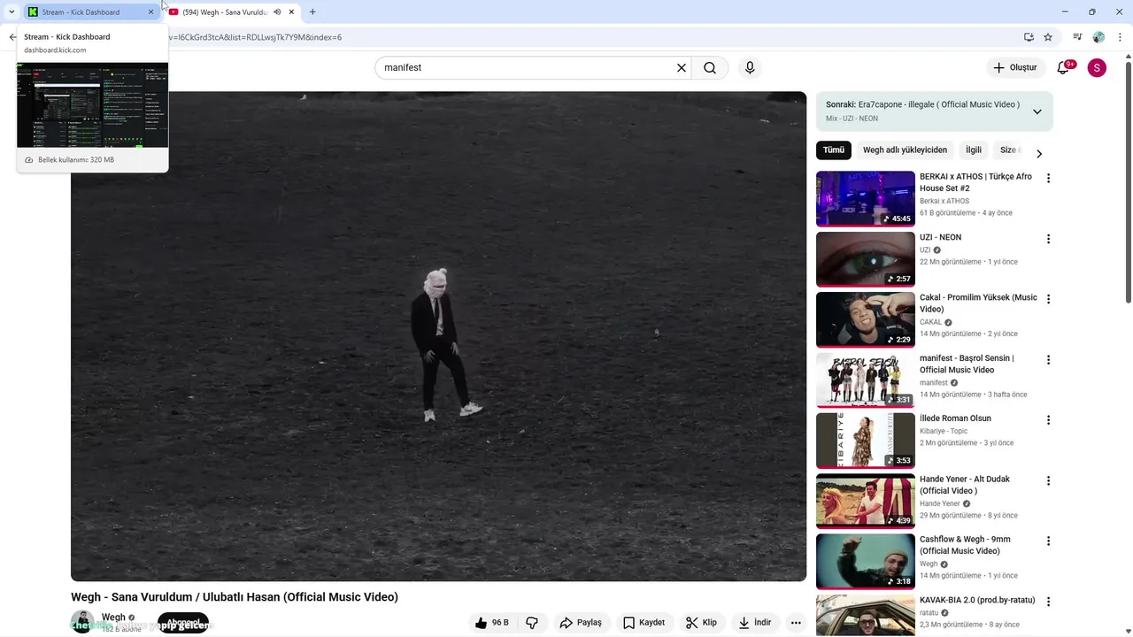Open the YouTube account avatar S

click(x=1097, y=68)
